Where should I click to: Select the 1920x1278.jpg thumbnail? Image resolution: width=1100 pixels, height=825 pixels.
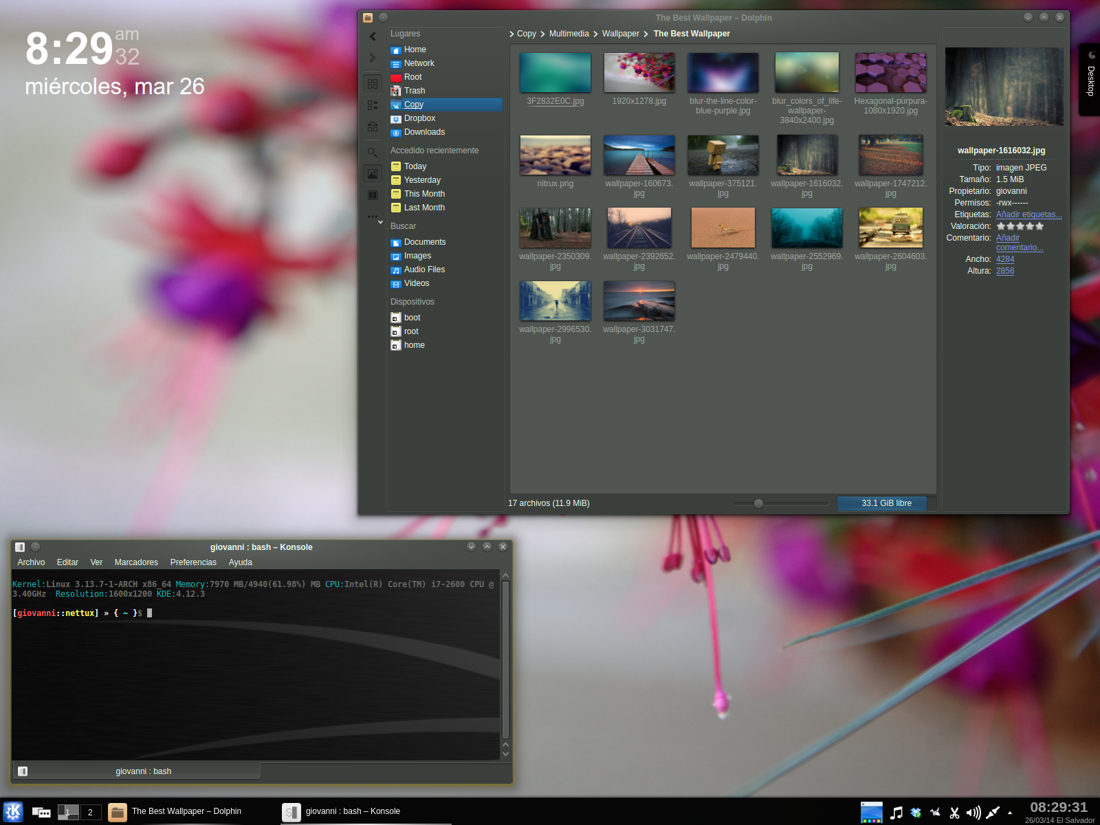639,72
